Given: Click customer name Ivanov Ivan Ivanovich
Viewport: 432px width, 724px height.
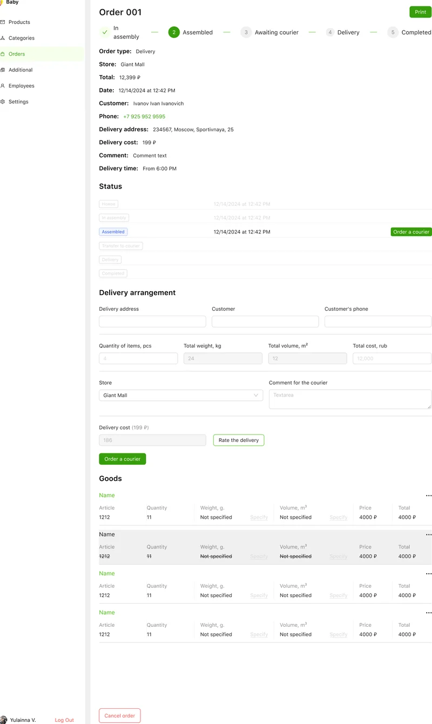Looking at the screenshot, I should [x=159, y=104].
